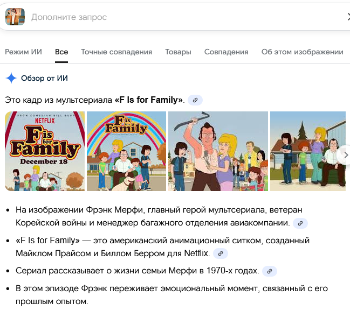Viewport: 350px width, 310px height.
Task: Open the "December 18" Netflix poster thumbnail
Action: 45,151
